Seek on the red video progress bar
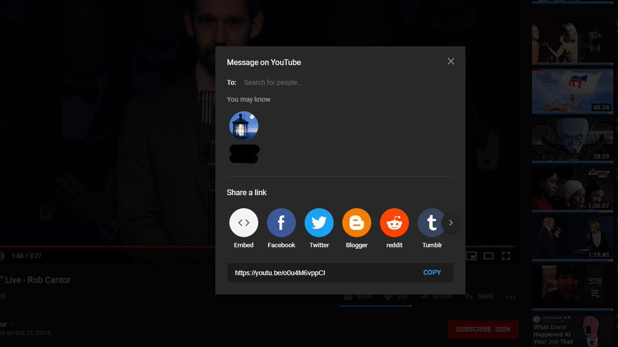Screen dimensions: 618x347 tap(108, 247)
